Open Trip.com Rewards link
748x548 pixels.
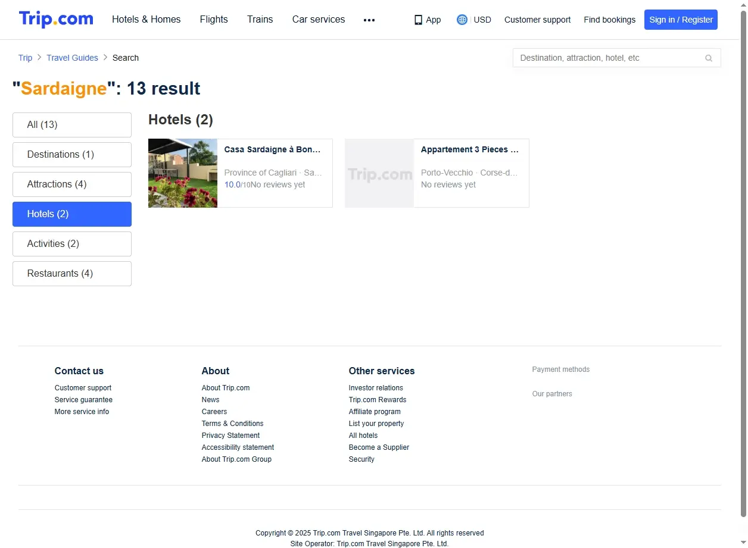(378, 400)
